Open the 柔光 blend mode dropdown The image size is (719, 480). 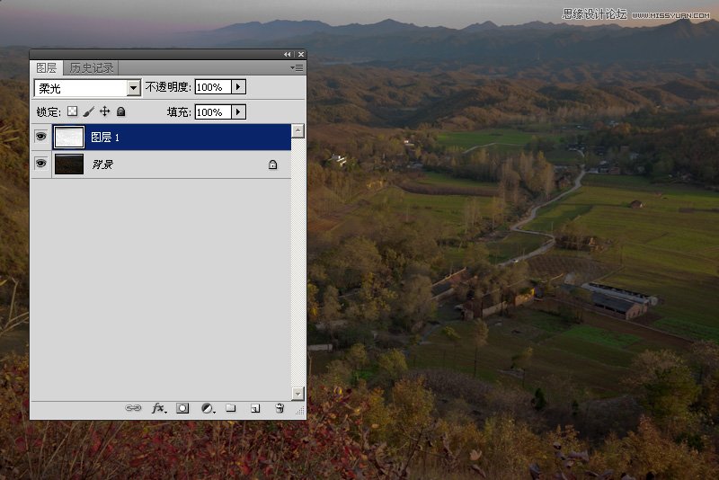[x=133, y=87]
